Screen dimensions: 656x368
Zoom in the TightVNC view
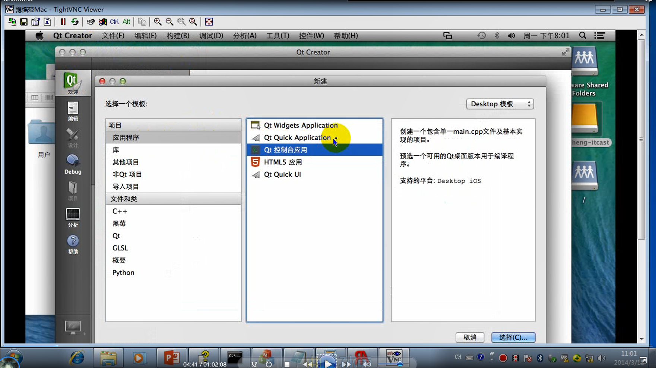coord(158,22)
